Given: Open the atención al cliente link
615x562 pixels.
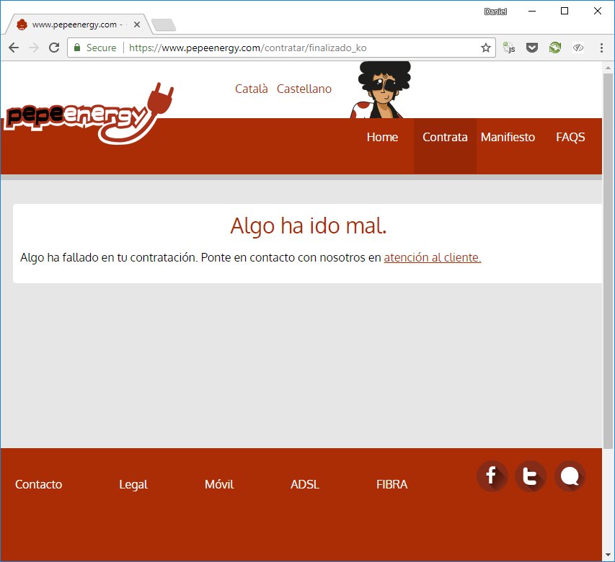Looking at the screenshot, I should point(432,257).
